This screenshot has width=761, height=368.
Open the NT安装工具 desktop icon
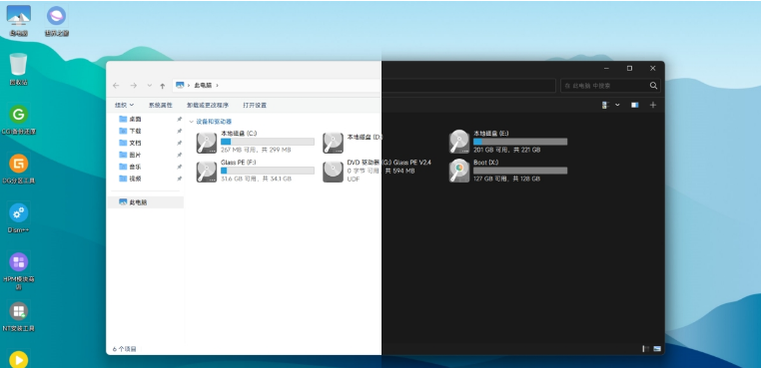coord(18,317)
